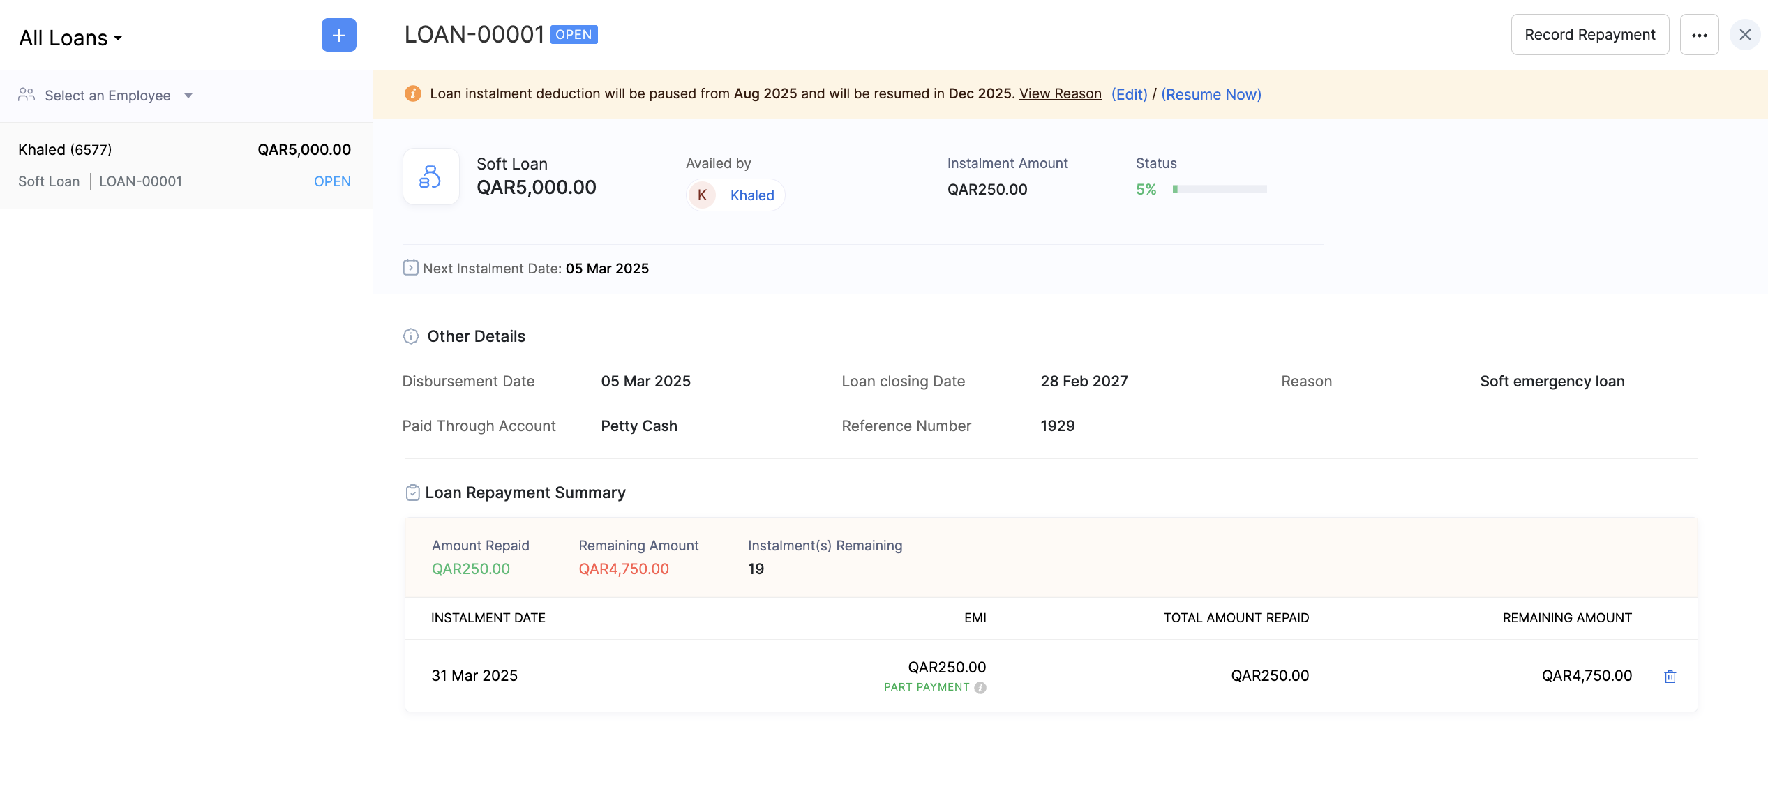This screenshot has width=1768, height=812.
Task: Click the Resume Now link
Action: click(1211, 94)
